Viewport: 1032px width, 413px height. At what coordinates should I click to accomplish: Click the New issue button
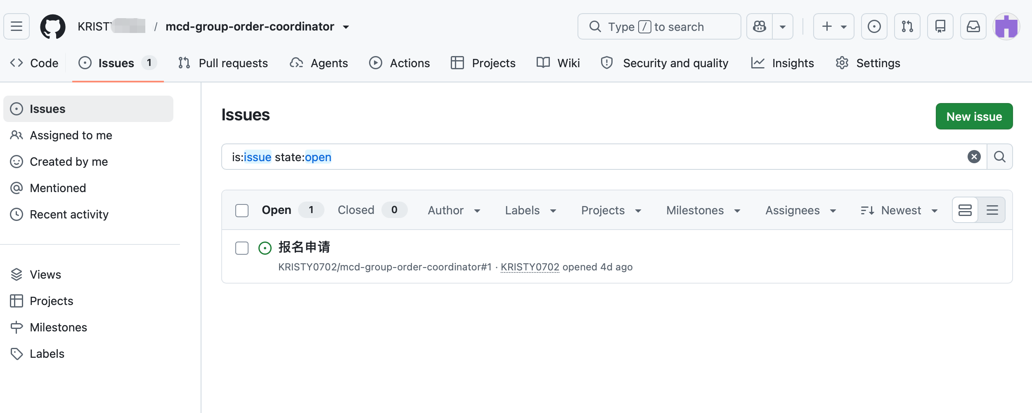click(974, 116)
